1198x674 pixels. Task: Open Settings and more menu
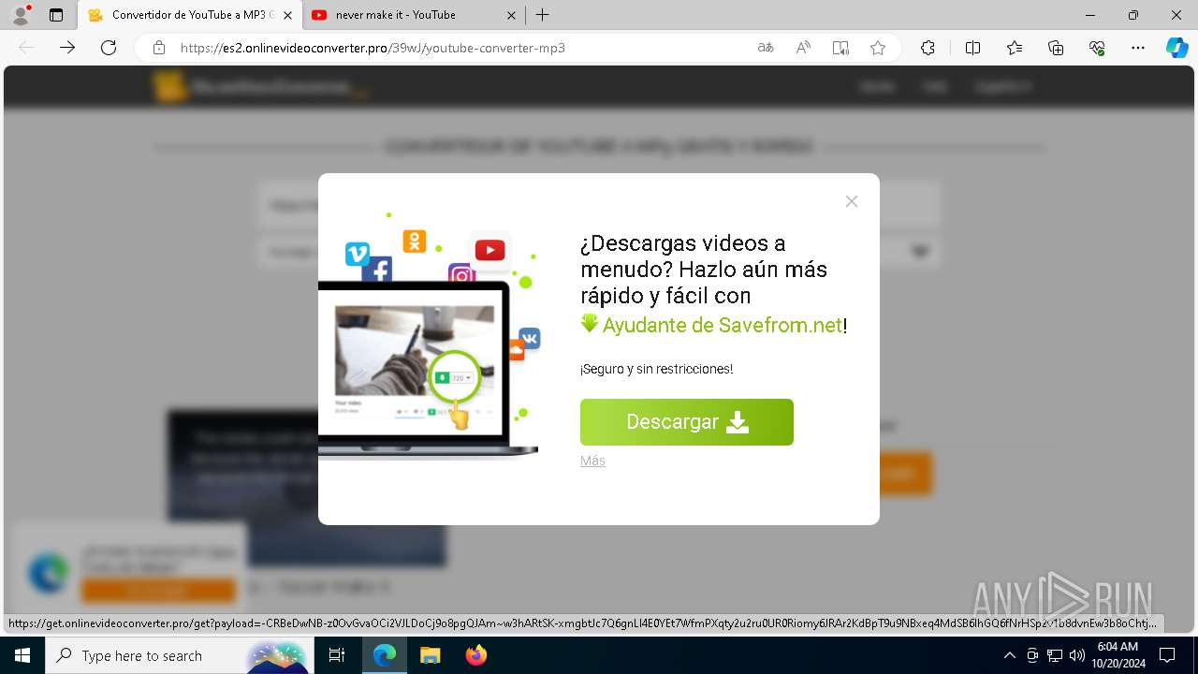1138,48
